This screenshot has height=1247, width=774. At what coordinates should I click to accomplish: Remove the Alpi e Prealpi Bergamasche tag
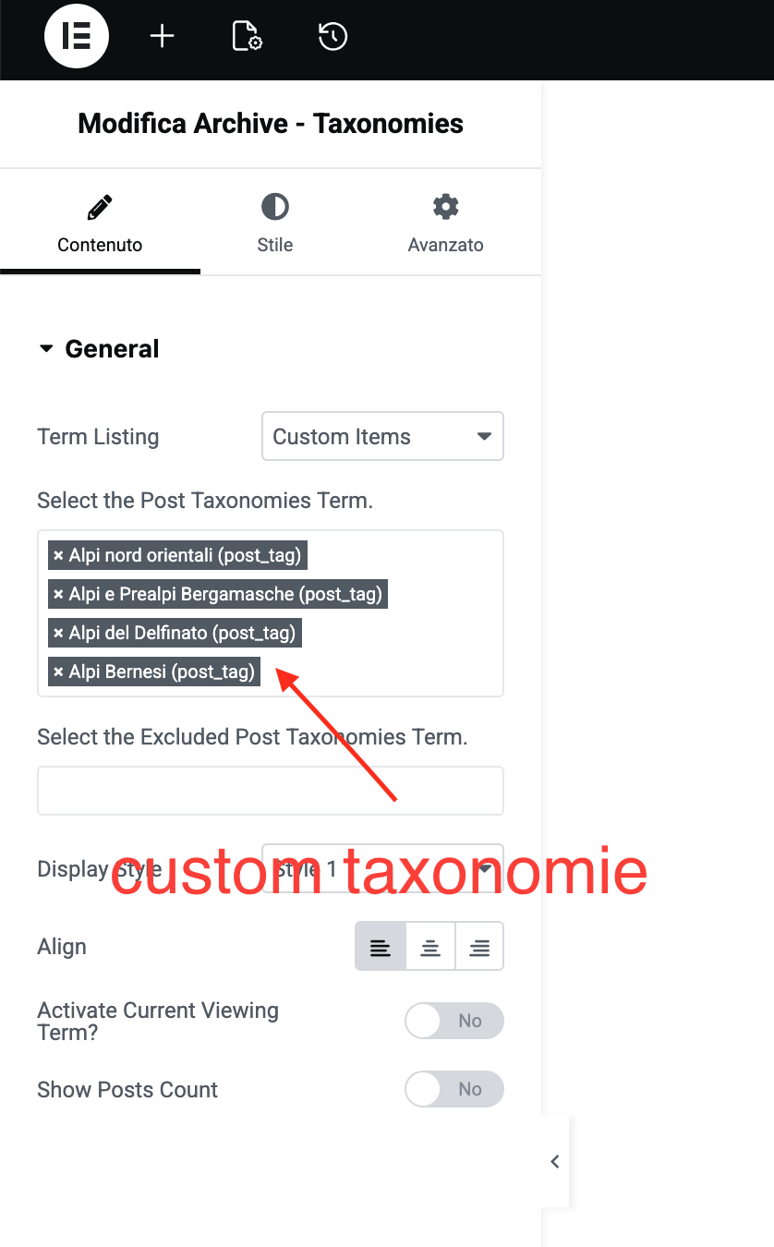click(x=58, y=594)
